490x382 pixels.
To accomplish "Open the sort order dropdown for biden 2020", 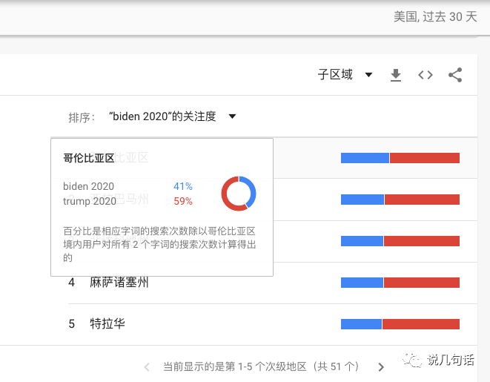I will coord(173,116).
